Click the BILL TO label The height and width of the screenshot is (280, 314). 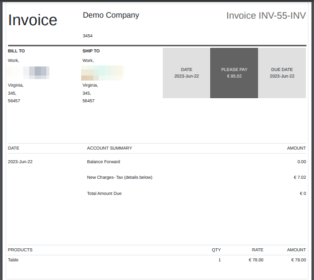click(16, 51)
